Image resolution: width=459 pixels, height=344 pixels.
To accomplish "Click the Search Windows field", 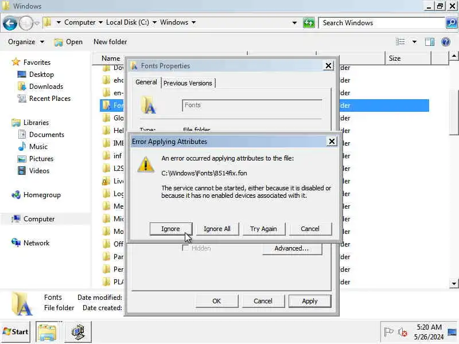I will pyautogui.click(x=382, y=23).
